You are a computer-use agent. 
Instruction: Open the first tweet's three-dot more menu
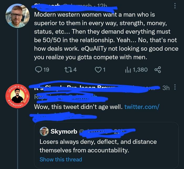[x=175, y=6]
